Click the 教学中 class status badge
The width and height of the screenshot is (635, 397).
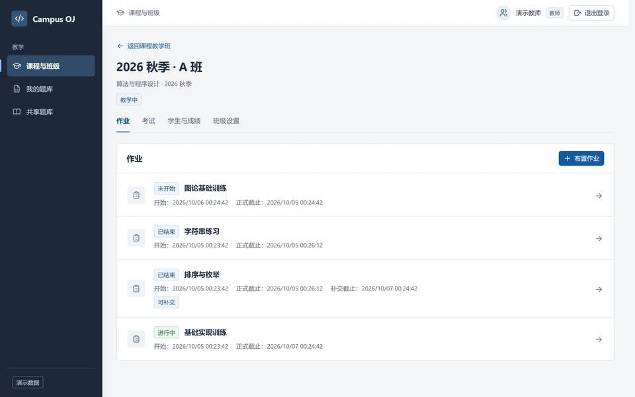pos(129,100)
